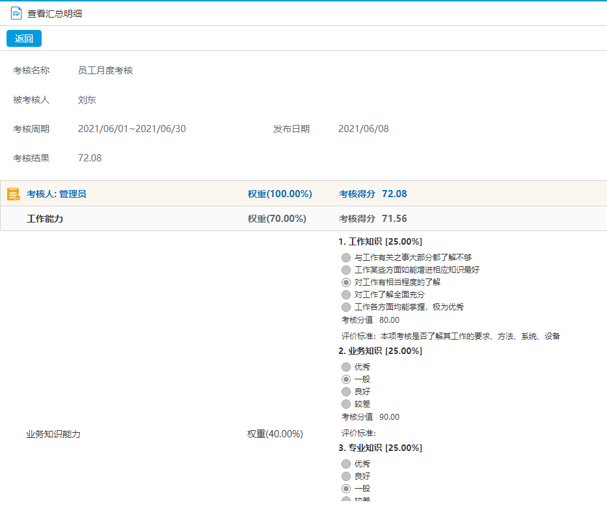Viewport: 607px width, 531px height.
Task: Choose the 工作某些方面如能增进相应知识最好 option
Action: 346,270
